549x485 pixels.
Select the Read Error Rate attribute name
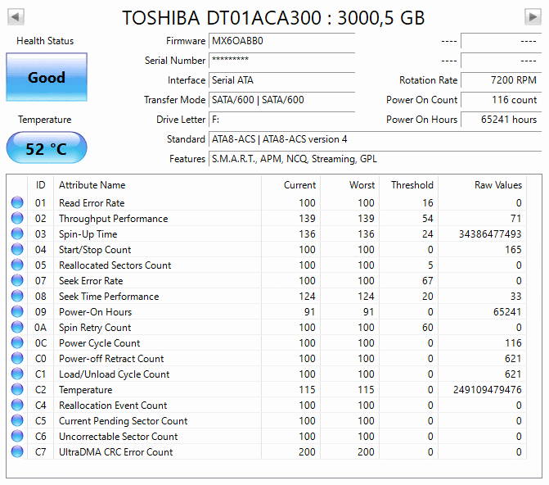click(92, 202)
